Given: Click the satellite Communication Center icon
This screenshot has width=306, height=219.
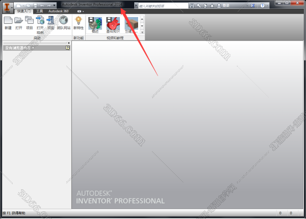Looking at the screenshot, I should 205,6.
